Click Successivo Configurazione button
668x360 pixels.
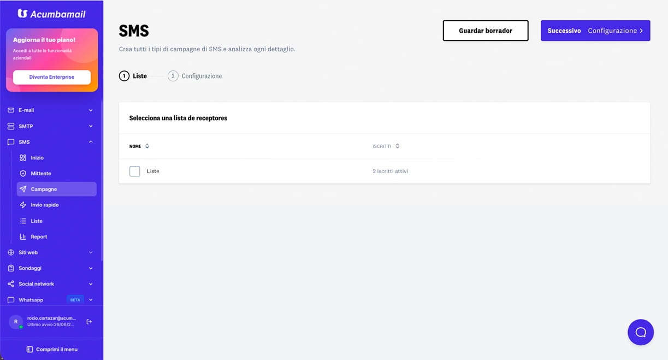[595, 31]
